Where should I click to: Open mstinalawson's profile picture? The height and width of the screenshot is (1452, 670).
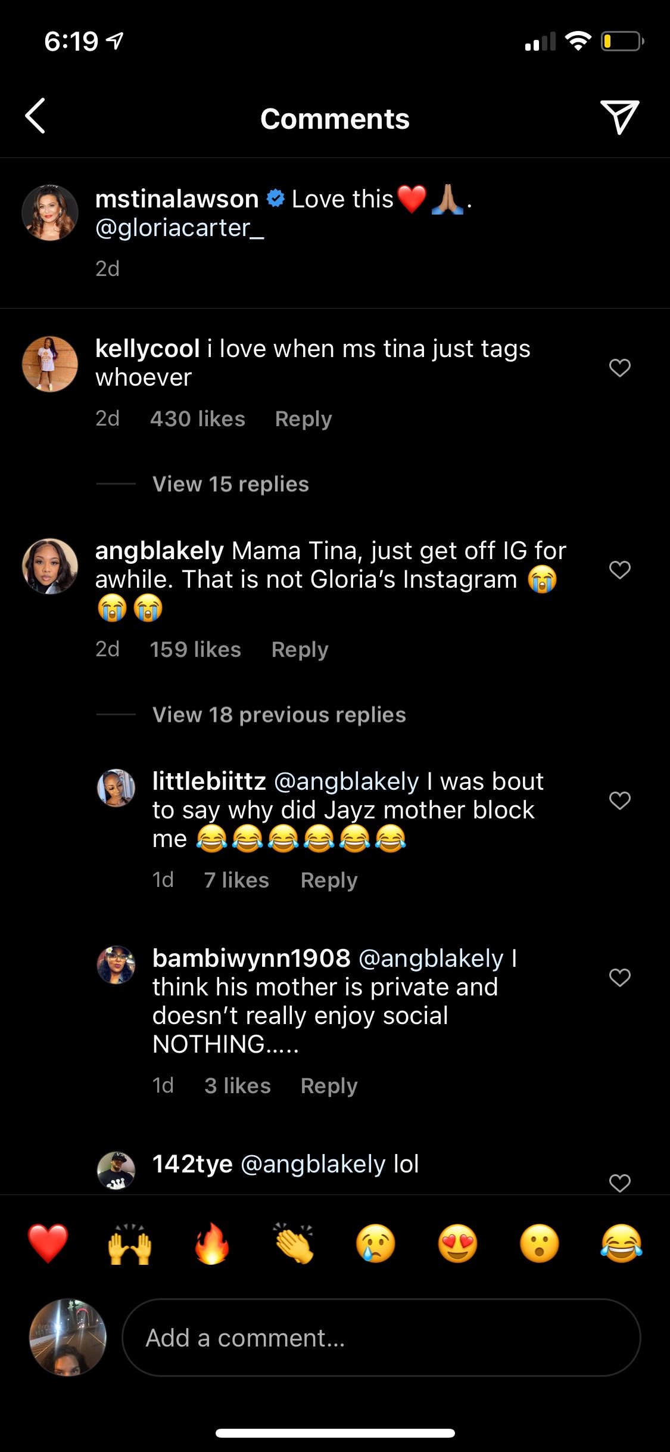pos(50,213)
